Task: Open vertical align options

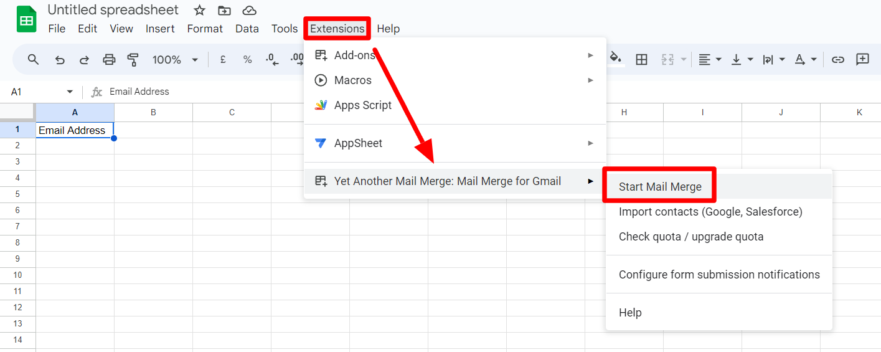Action: click(x=742, y=59)
